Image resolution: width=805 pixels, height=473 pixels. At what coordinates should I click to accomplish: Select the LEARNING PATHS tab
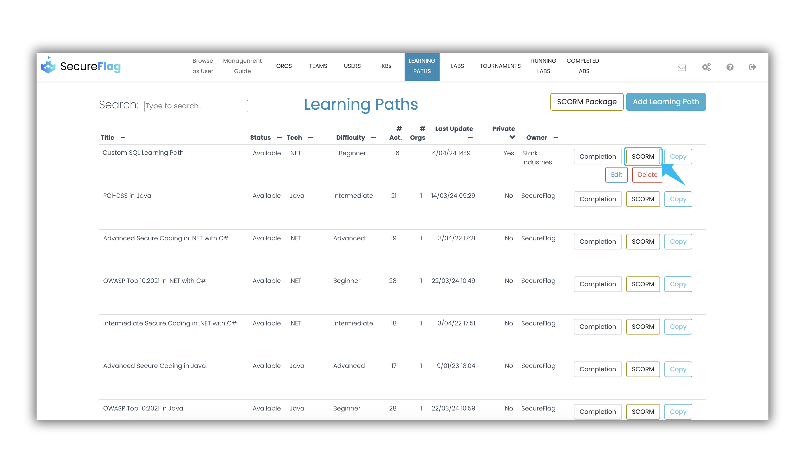coord(422,66)
